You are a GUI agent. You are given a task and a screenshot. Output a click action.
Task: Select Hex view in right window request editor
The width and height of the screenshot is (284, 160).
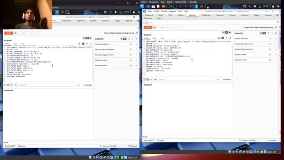pyautogui.click(x=162, y=38)
